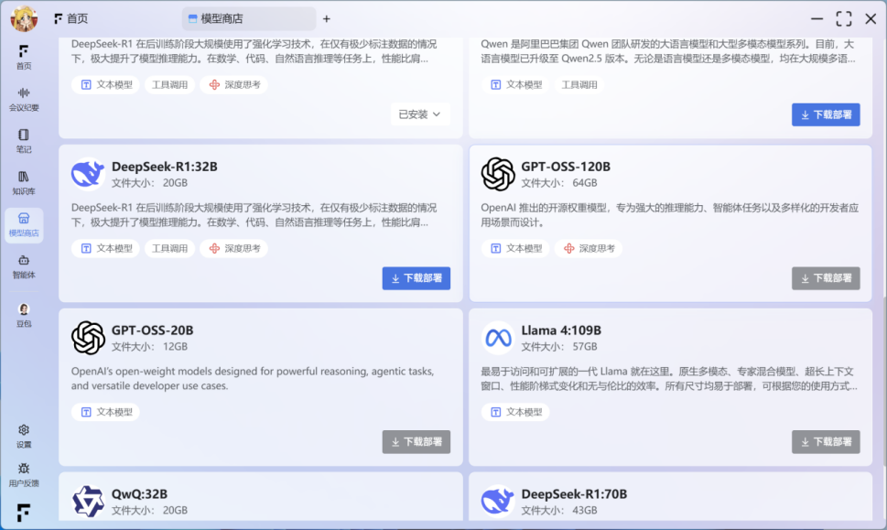Open the 豆包 assistant in sidebar
This screenshot has width=887, height=530.
(x=24, y=314)
